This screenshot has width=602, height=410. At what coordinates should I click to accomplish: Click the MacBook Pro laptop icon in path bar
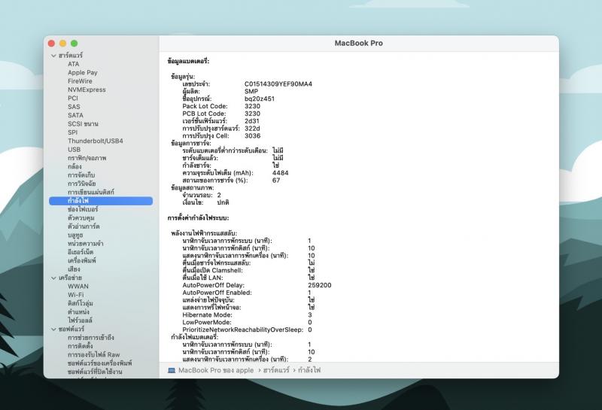(172, 370)
